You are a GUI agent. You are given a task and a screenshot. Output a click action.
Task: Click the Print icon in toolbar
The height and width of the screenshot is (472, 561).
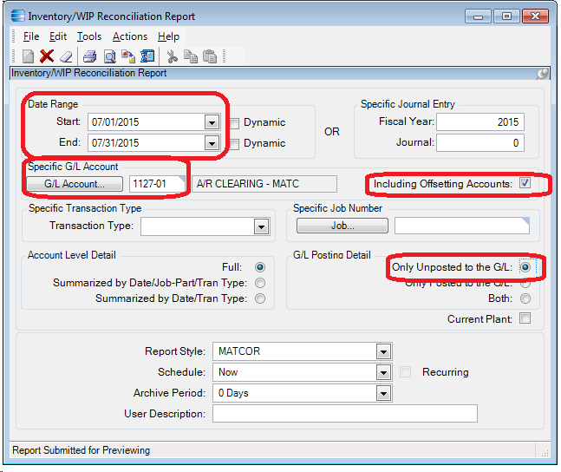tap(89, 57)
